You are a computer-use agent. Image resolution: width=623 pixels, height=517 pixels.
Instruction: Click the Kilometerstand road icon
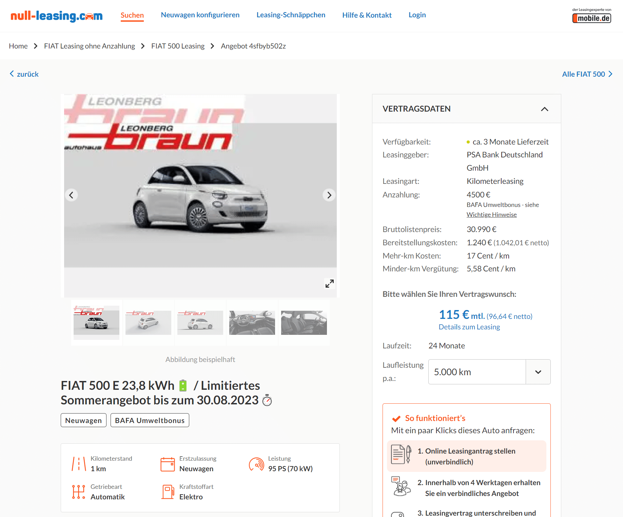(79, 464)
